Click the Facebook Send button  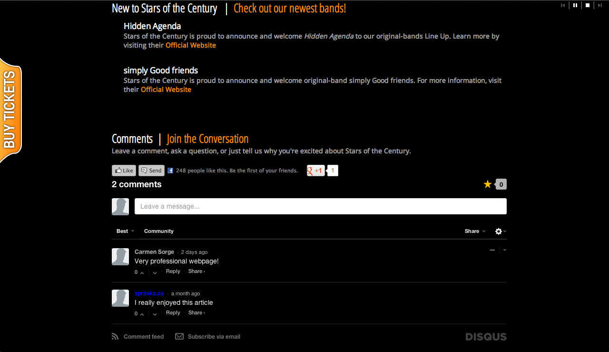click(x=151, y=171)
